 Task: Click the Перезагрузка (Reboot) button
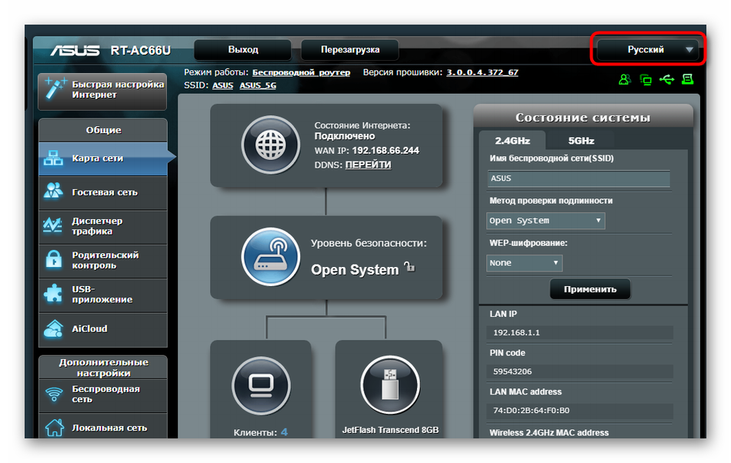point(350,49)
